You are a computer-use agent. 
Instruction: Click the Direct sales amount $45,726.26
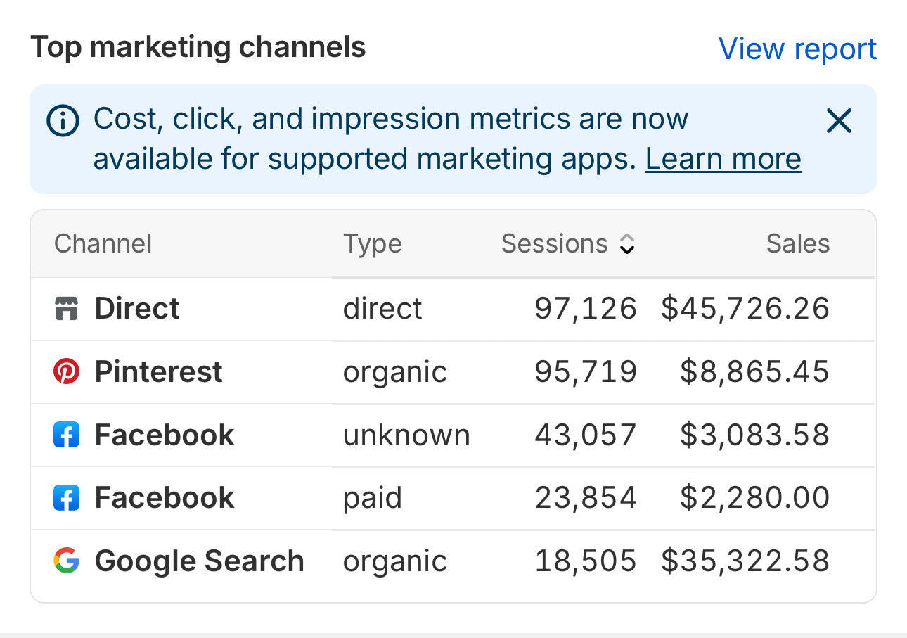tap(745, 309)
